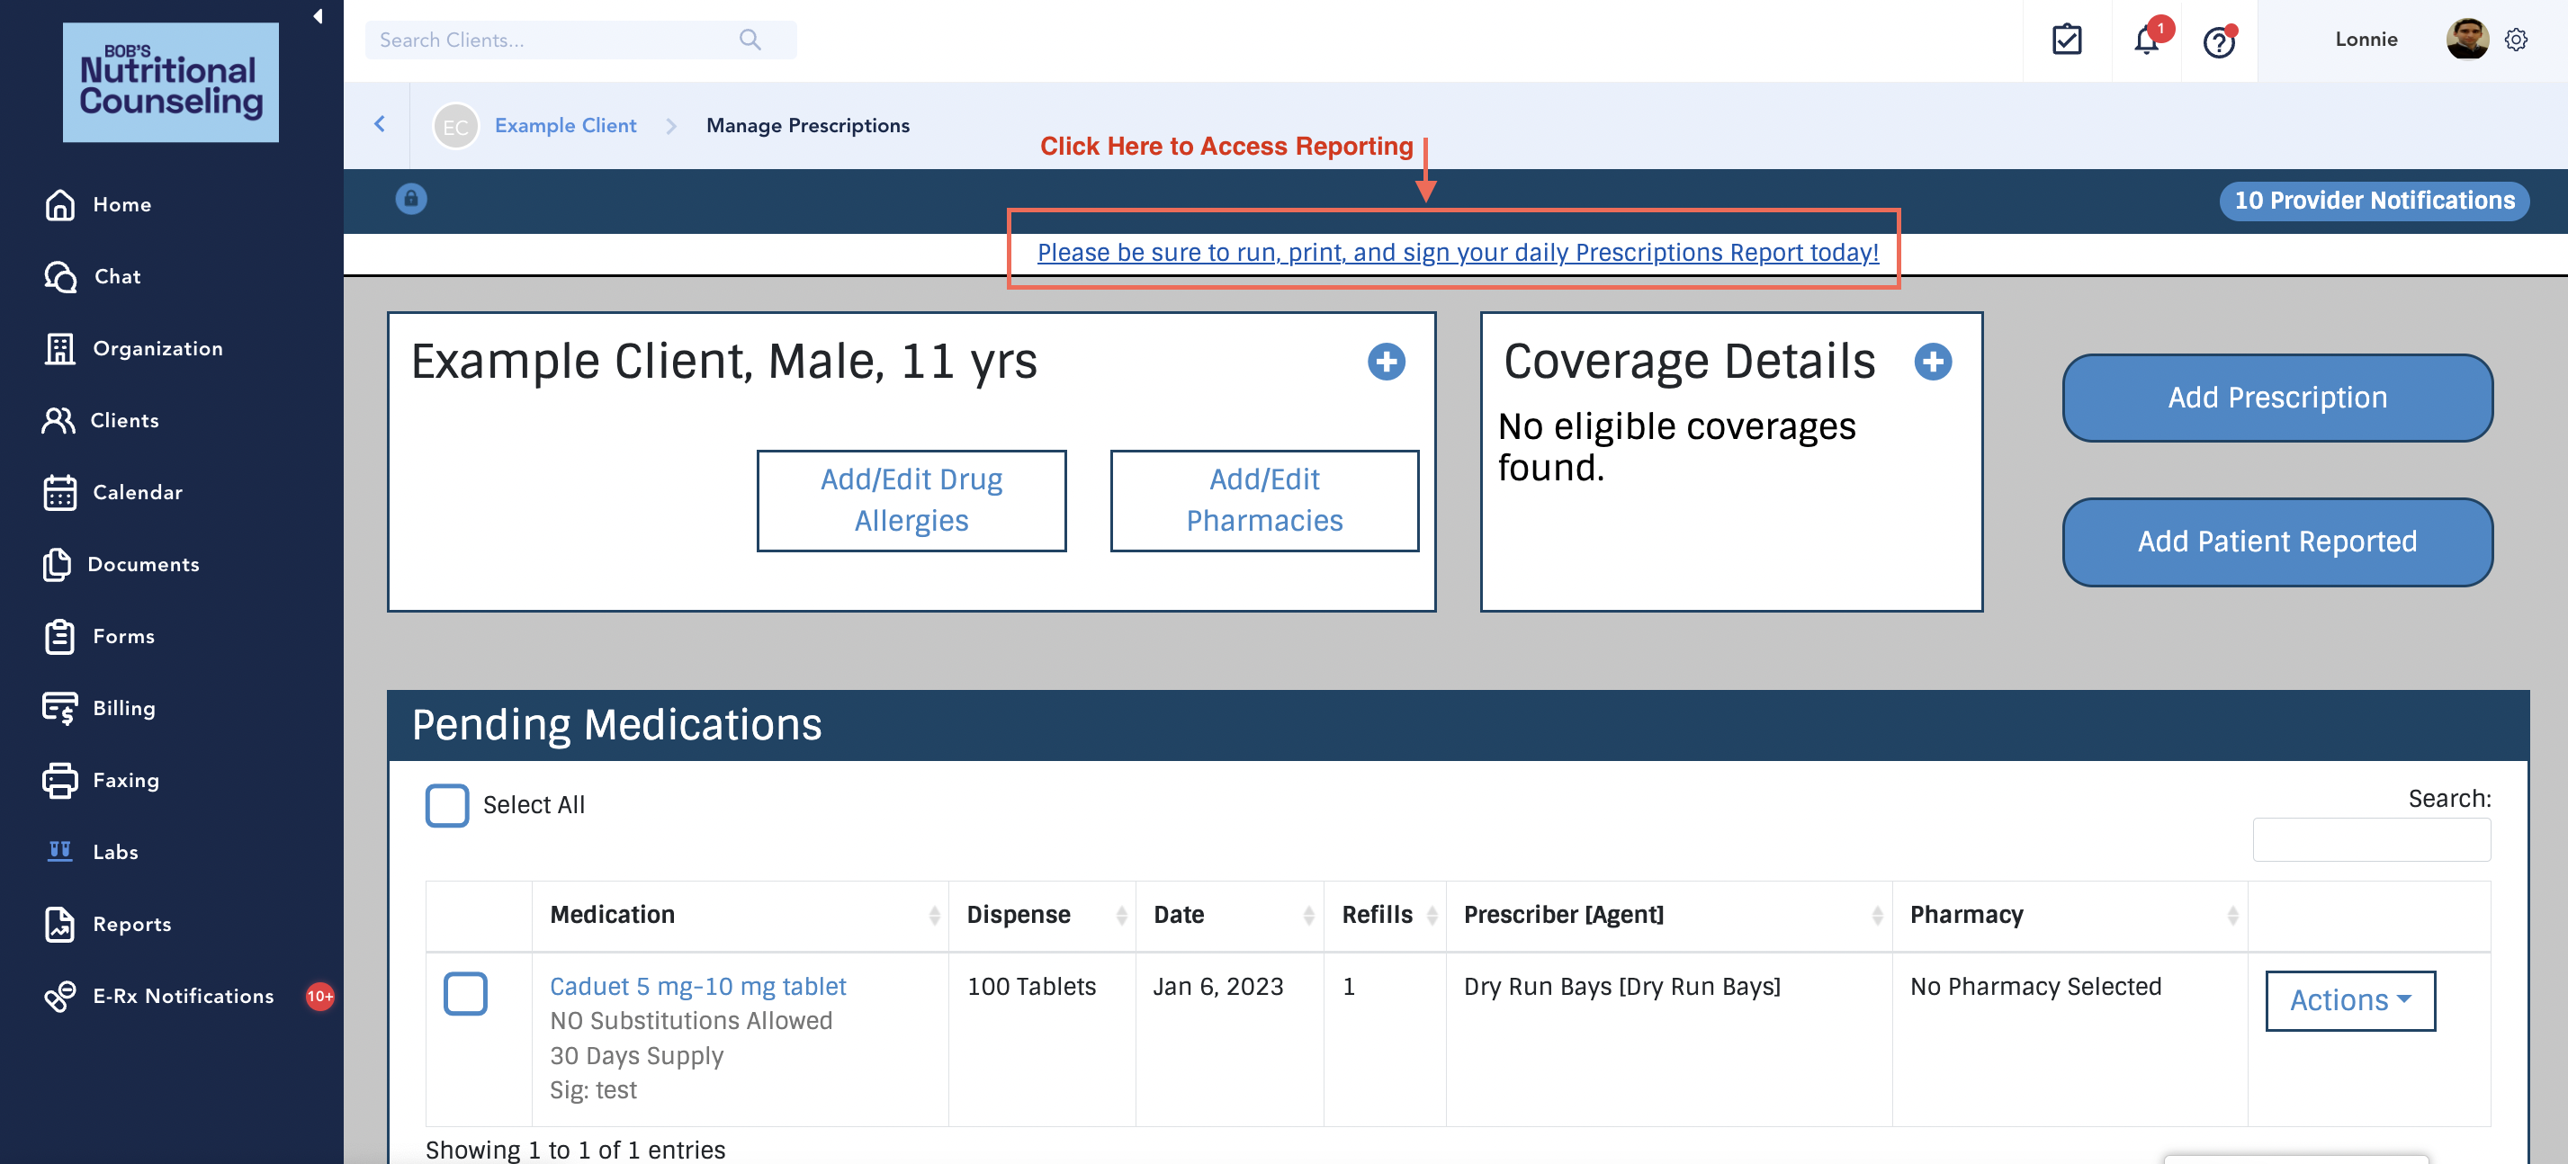Open the daily Prescriptions Report link

coord(1457,253)
